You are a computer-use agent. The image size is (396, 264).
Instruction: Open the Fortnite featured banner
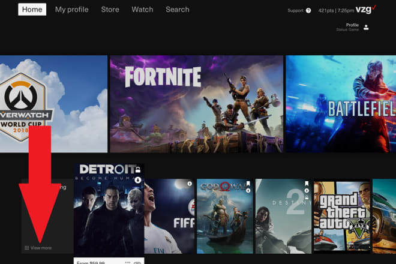coord(196,104)
